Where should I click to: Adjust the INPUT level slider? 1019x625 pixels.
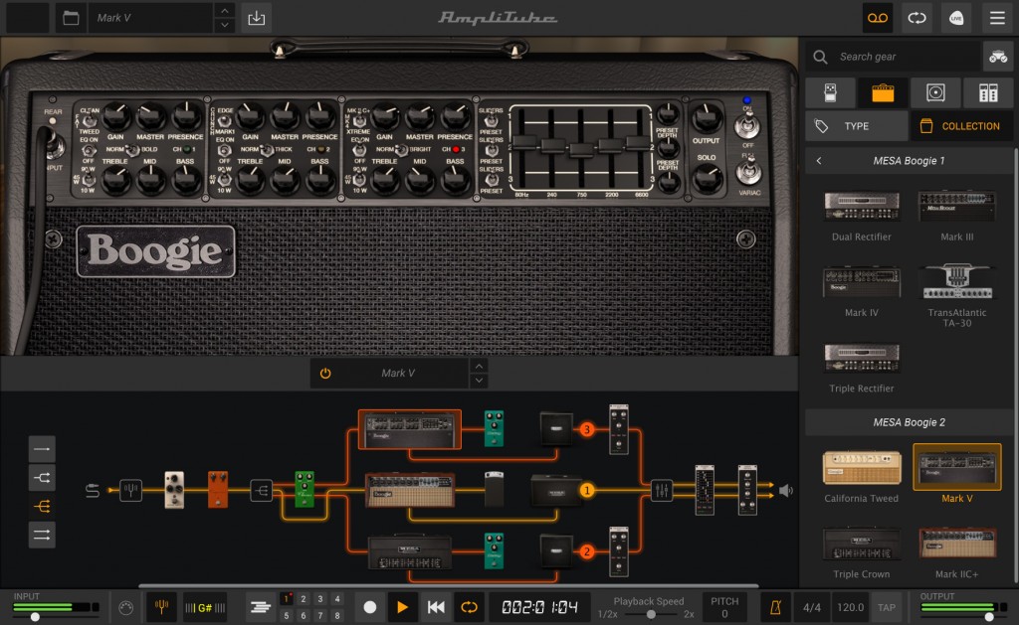tap(36, 617)
